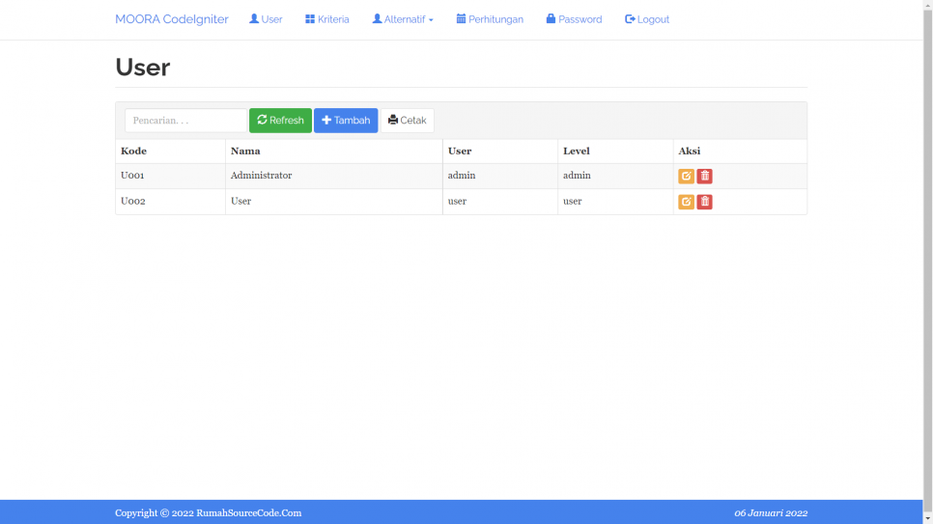933x524 pixels.
Task: Click the Cetak print button
Action: coord(408,121)
